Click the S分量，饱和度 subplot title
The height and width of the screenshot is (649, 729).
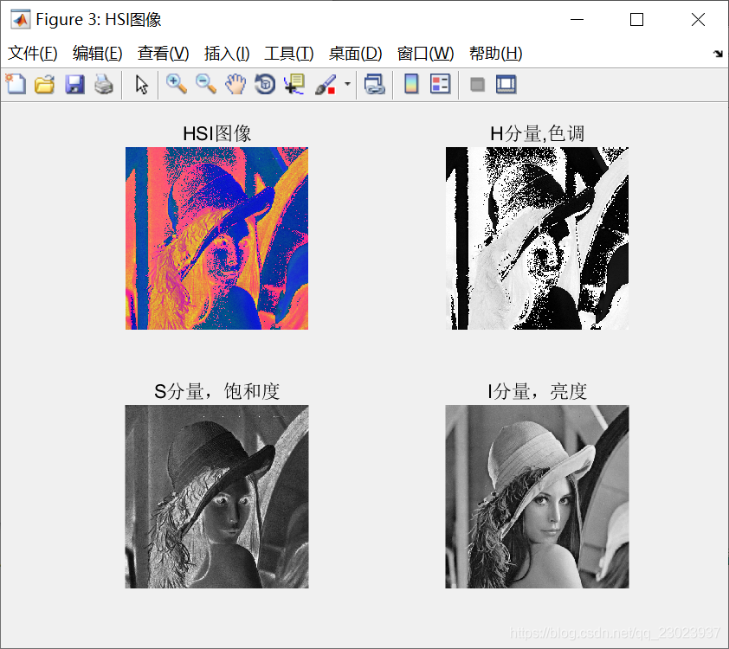pyautogui.click(x=216, y=392)
